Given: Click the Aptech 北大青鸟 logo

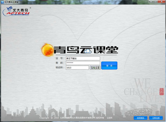Looking at the screenshot, I should [17, 11].
